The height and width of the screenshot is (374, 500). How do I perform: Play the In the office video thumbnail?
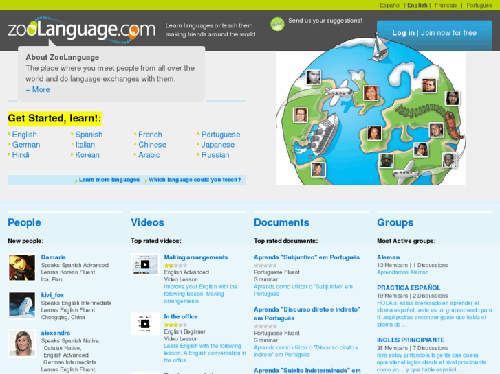145,324
